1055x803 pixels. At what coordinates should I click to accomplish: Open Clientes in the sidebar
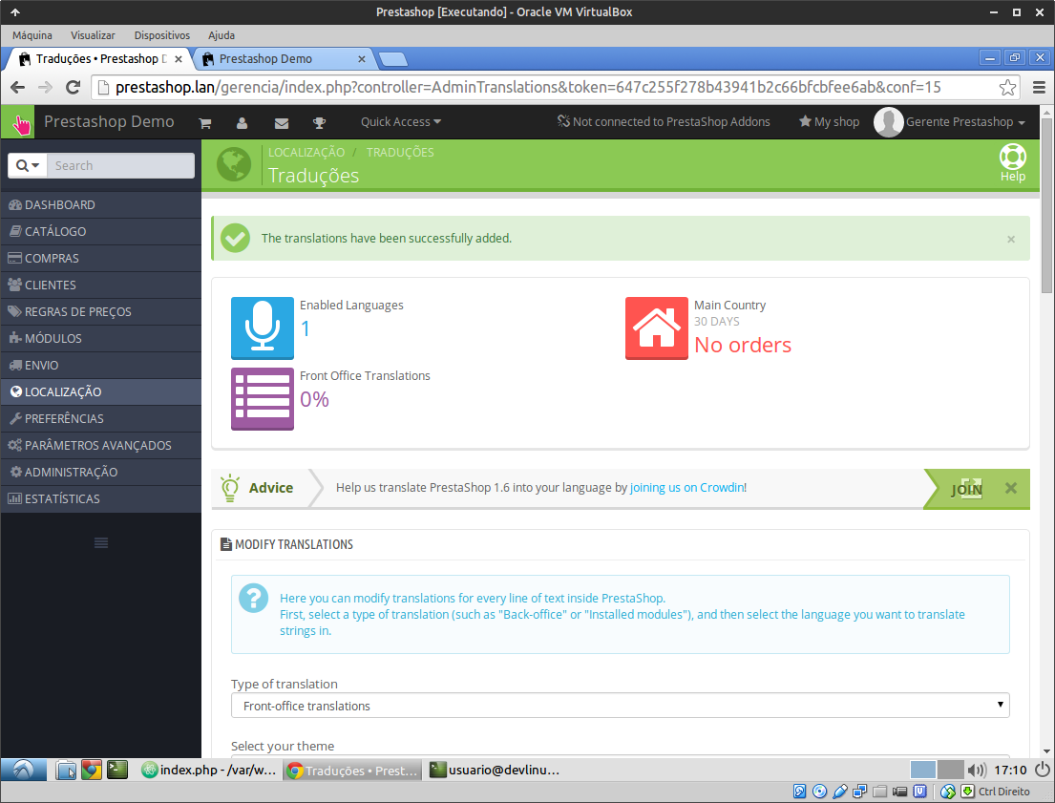tap(101, 285)
